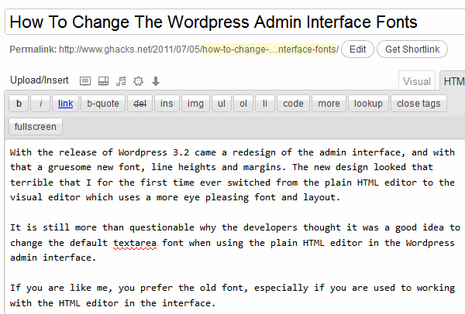Click the Add Media star icon
465x314 pixels.
point(138,80)
